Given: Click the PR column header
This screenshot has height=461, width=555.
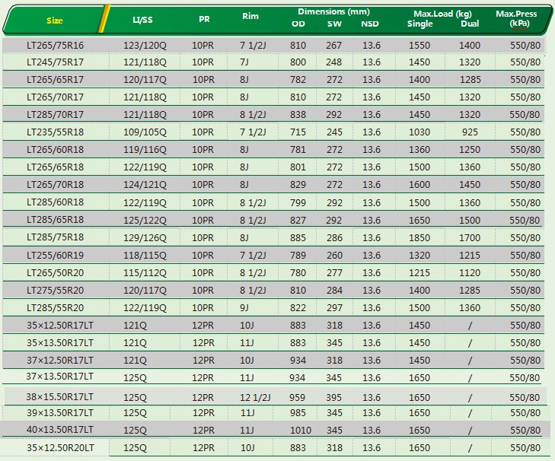Looking at the screenshot, I should point(203,20).
